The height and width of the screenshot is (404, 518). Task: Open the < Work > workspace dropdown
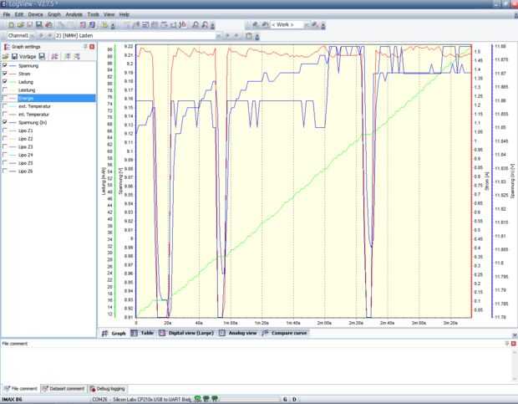(307, 25)
